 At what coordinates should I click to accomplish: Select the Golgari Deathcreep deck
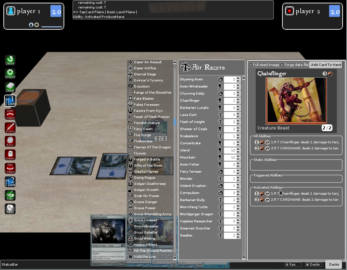(149, 184)
